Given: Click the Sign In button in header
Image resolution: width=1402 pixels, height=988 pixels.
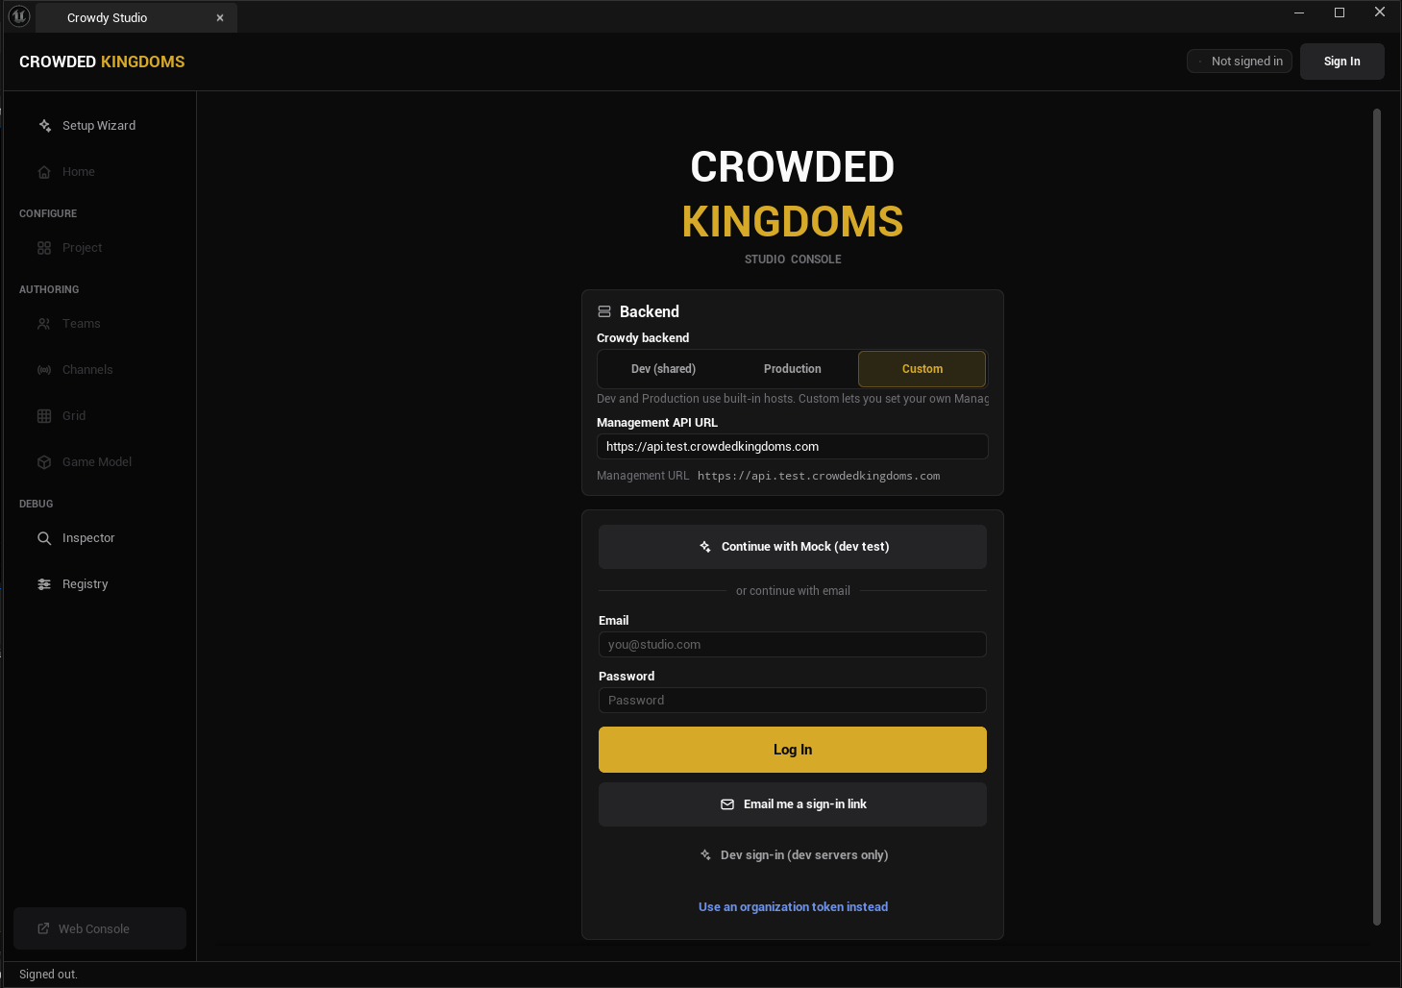Looking at the screenshot, I should (1341, 62).
